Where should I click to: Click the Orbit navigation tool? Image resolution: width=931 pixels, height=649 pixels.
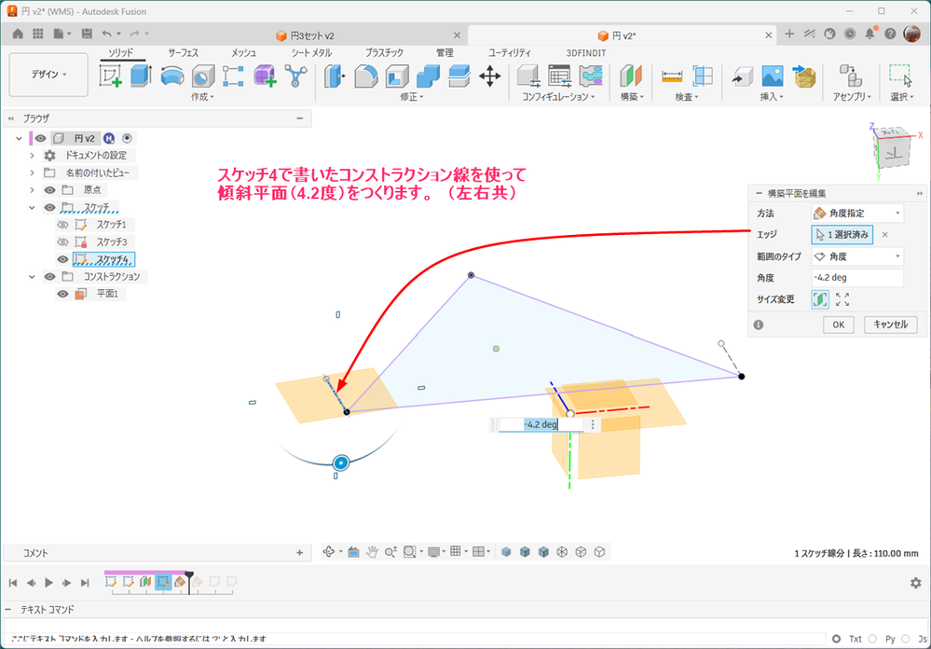(329, 552)
